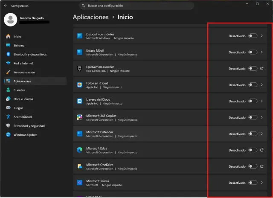Click the Fotos en iCloud icon
The width and height of the screenshot is (273, 198).
(79, 84)
